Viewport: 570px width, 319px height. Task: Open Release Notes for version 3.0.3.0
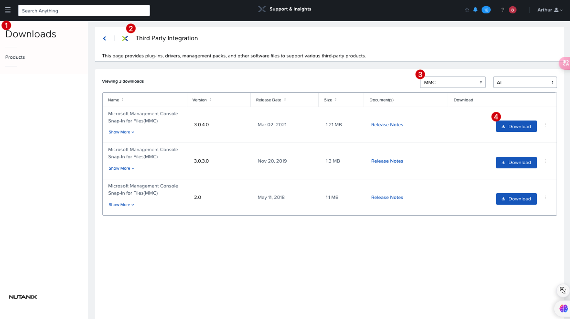click(387, 161)
